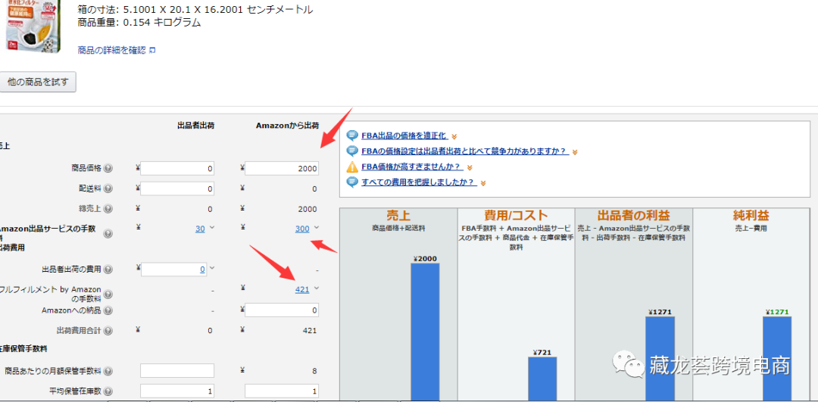Click the 出品者の利益 ¥1271 bar
The image size is (818, 402).
660,359
